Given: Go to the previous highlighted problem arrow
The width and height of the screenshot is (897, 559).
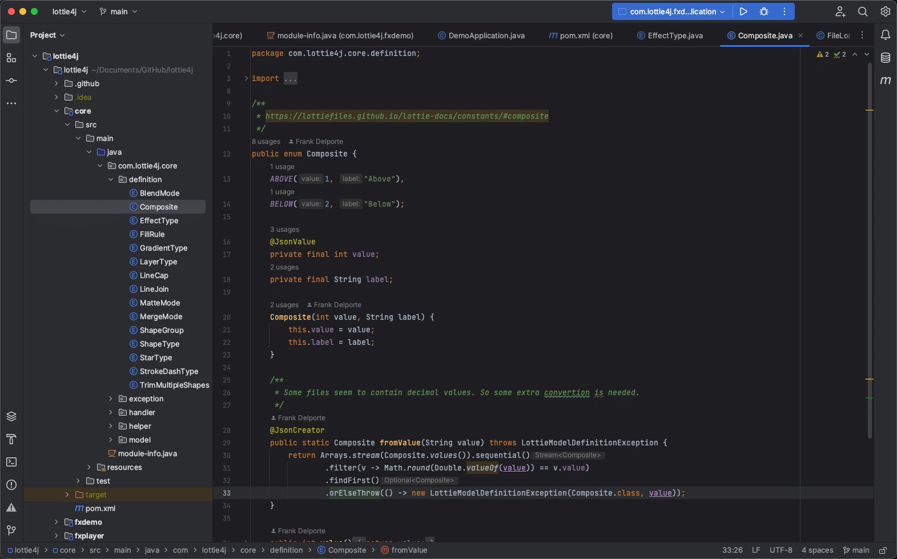Looking at the screenshot, I should [855, 54].
